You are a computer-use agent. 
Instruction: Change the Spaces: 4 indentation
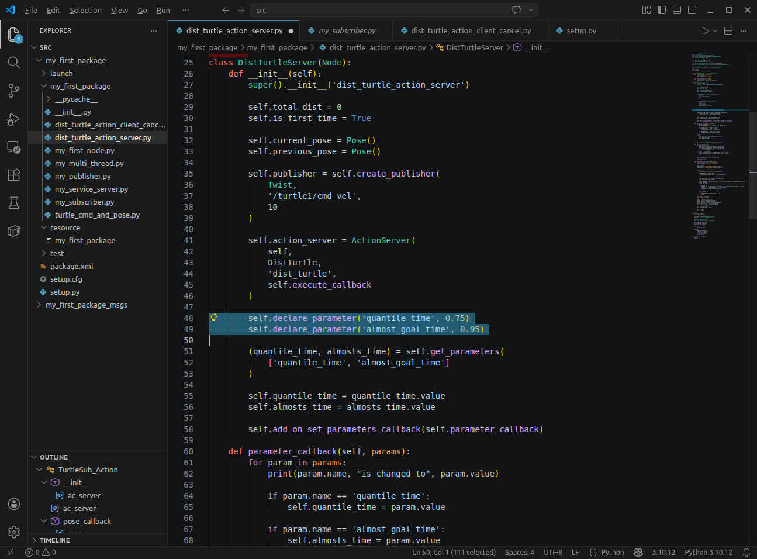coord(520,552)
